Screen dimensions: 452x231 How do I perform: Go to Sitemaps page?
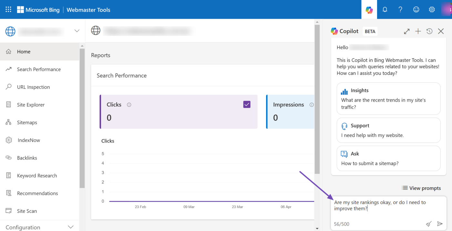point(27,122)
